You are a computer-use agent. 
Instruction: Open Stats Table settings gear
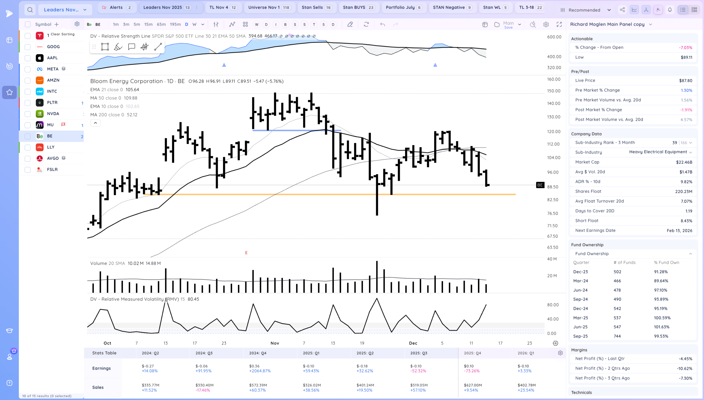(x=560, y=353)
